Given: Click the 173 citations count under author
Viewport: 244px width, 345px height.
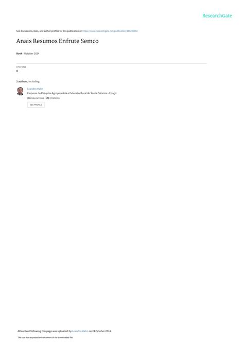Looking at the screenshot, I should coord(53,98).
